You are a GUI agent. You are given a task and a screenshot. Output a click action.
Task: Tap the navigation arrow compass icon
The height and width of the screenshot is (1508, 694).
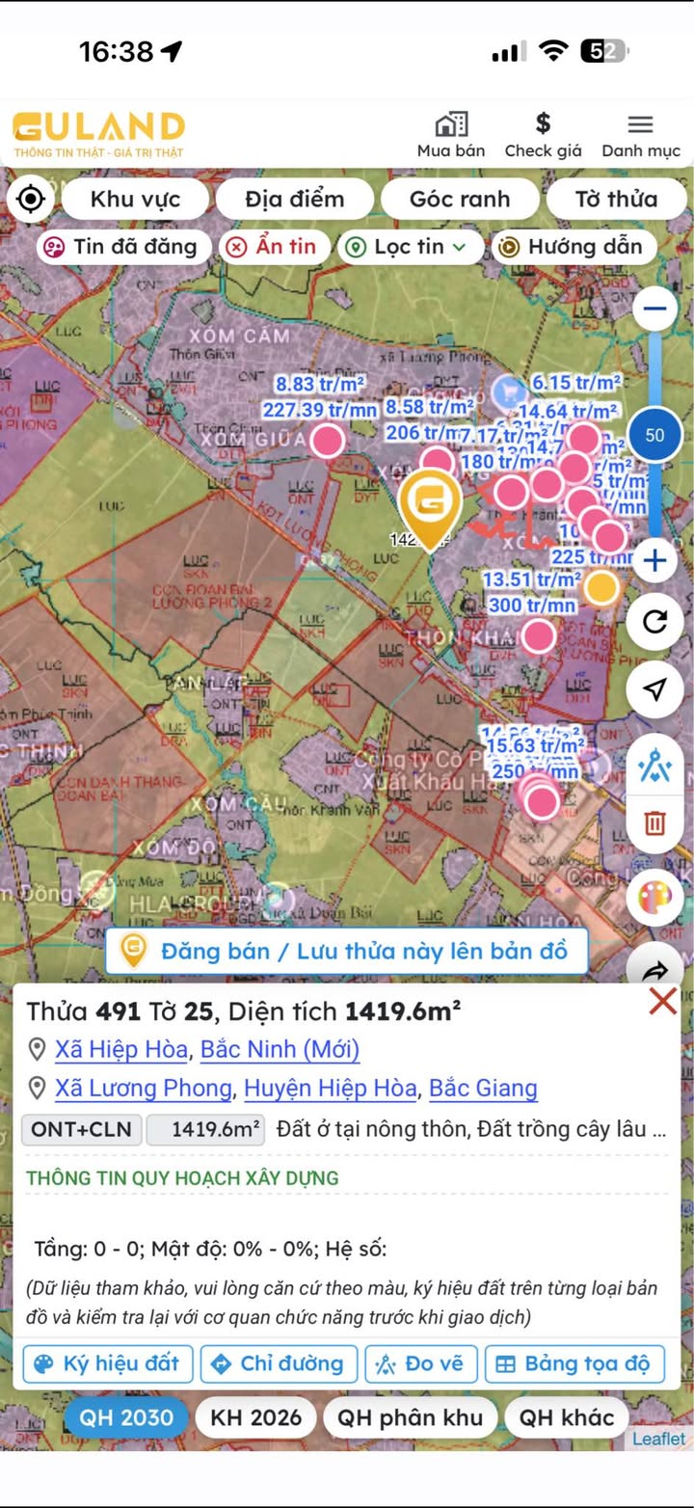[x=654, y=688]
